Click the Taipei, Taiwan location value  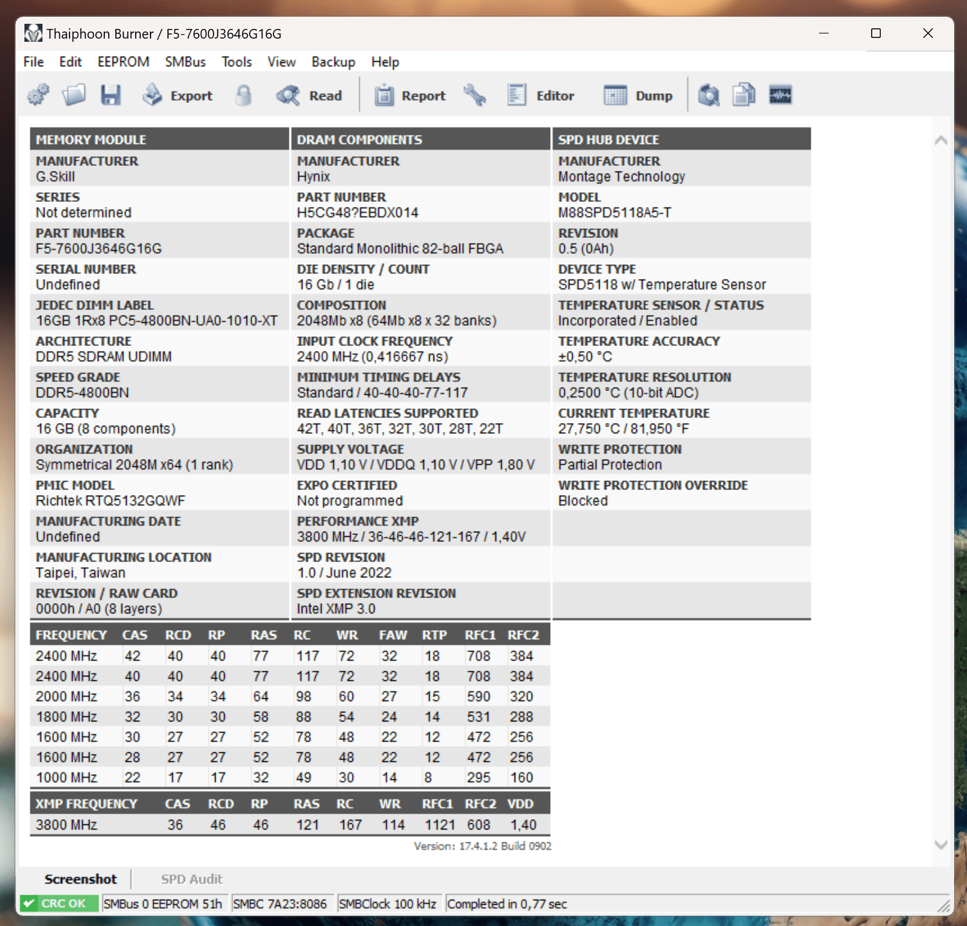(x=80, y=572)
